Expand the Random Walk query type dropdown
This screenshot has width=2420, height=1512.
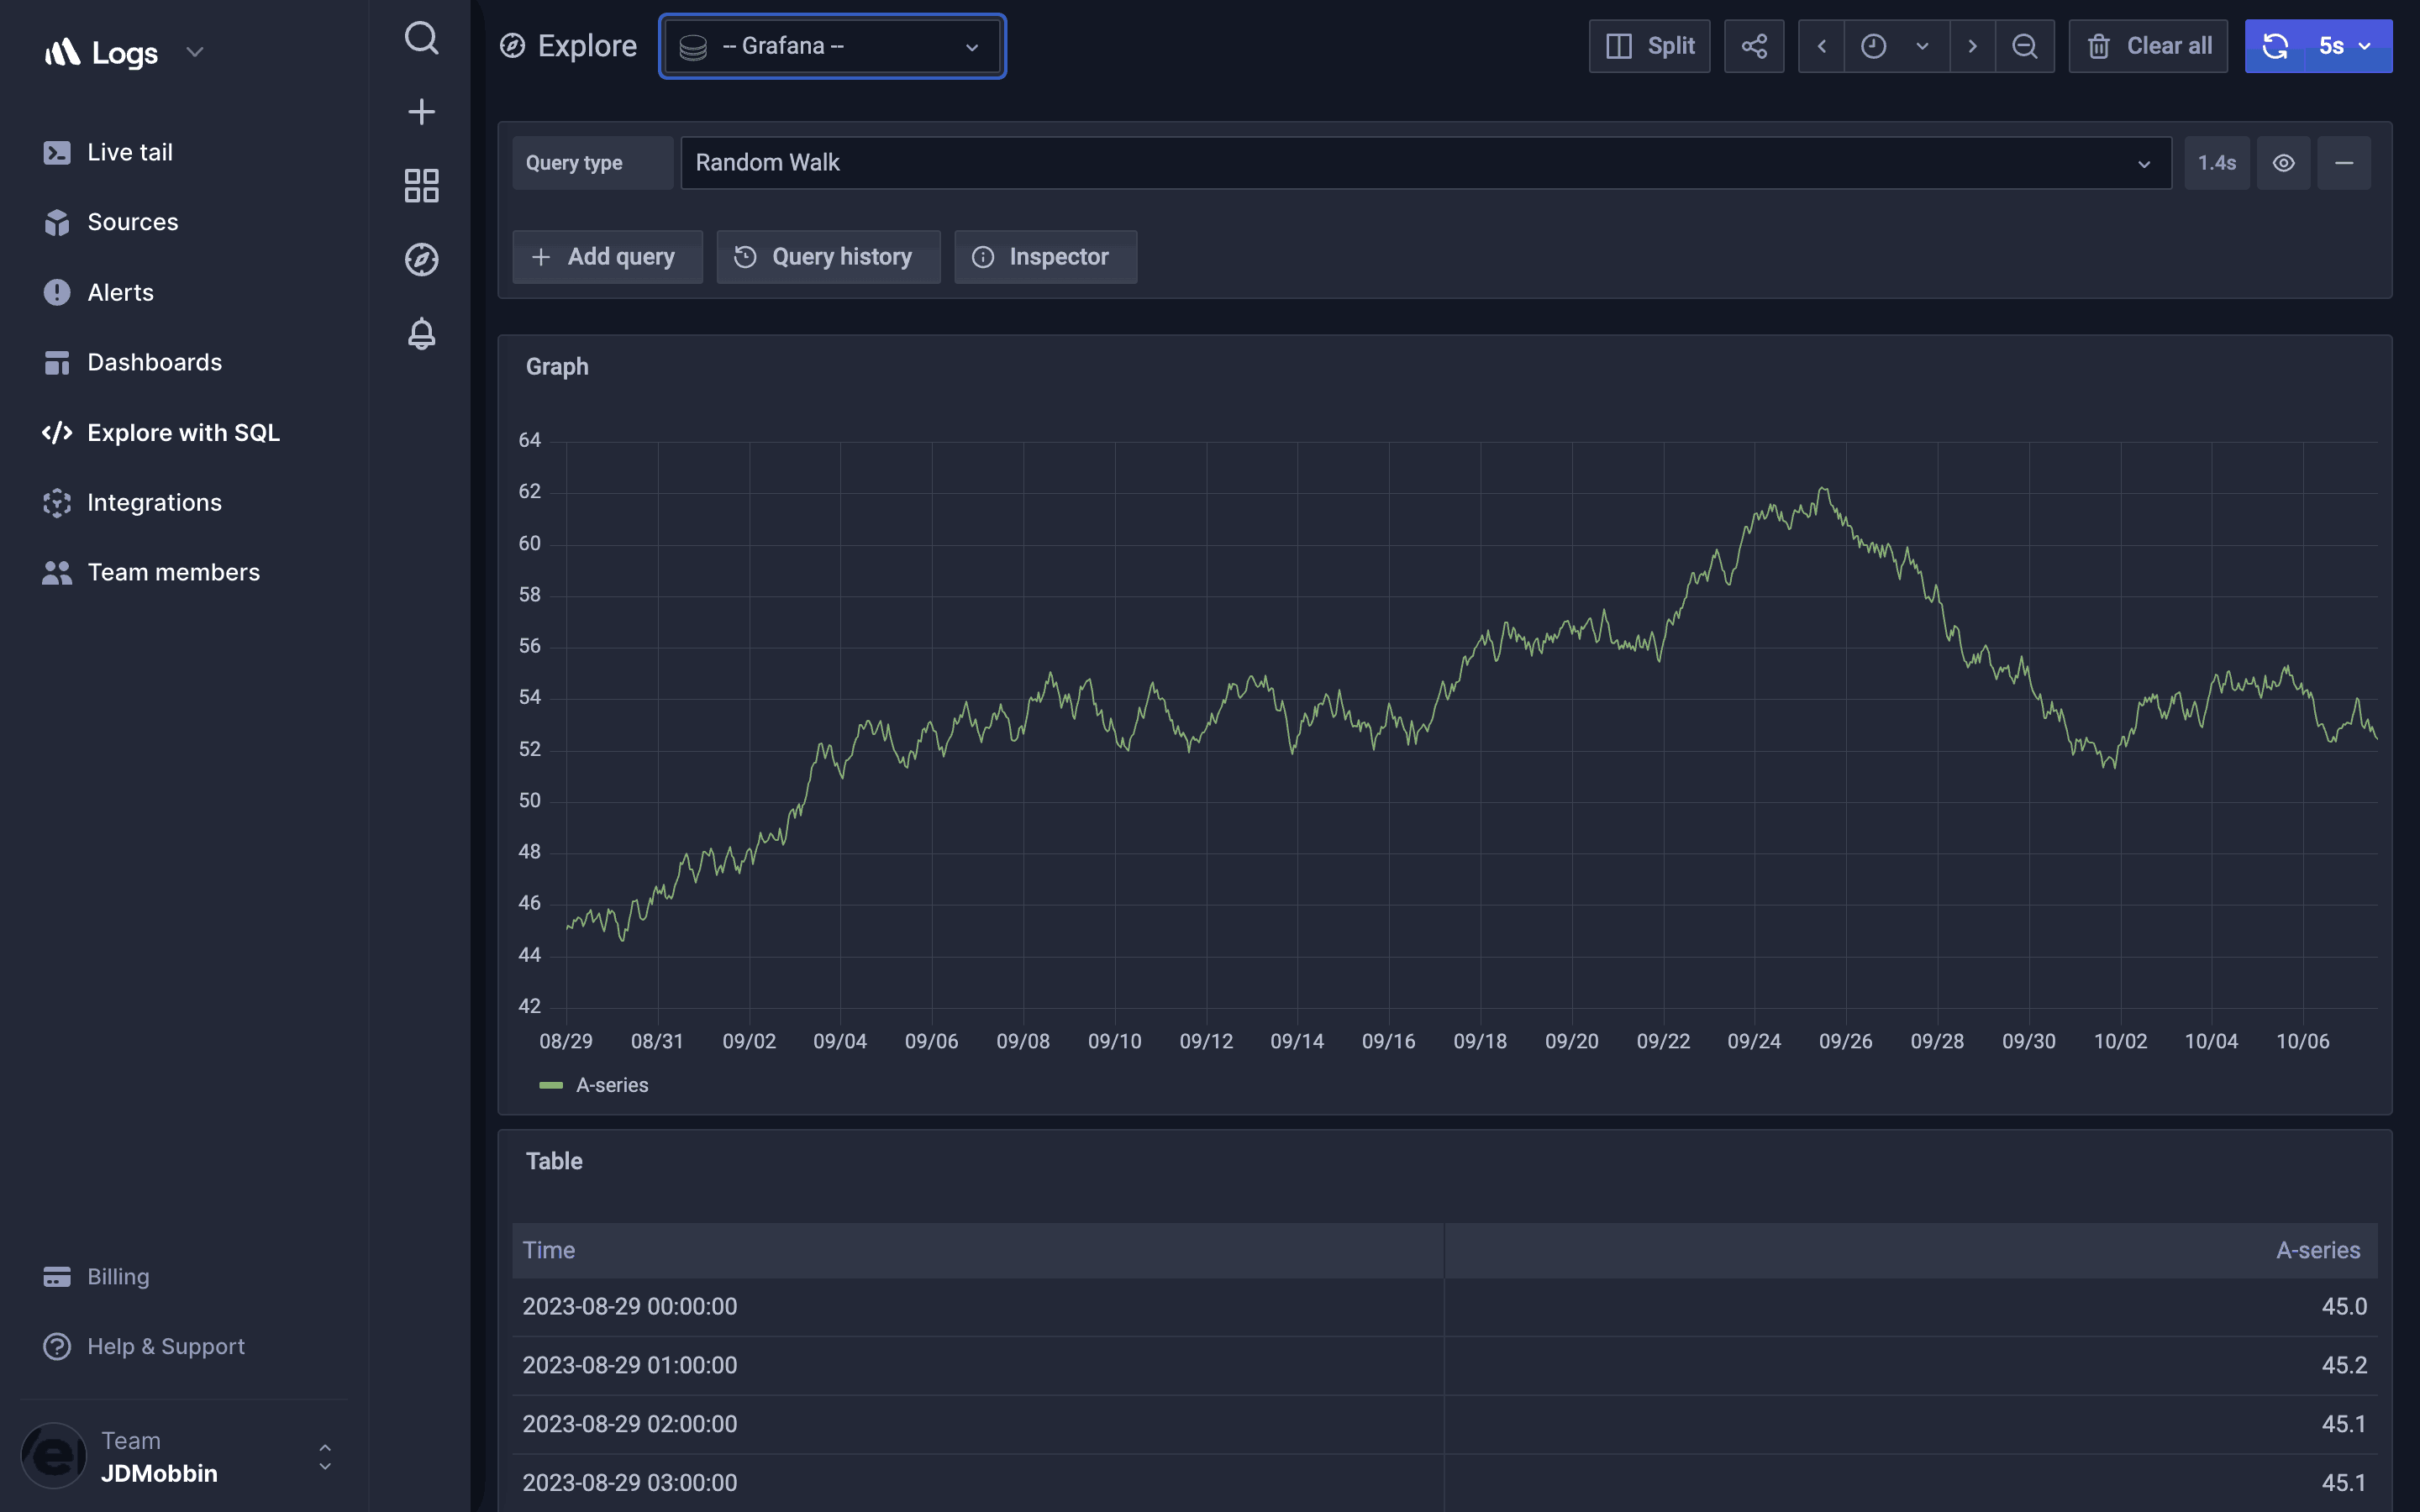(1425, 163)
